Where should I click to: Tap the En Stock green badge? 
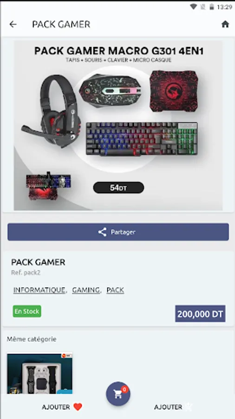coord(27,311)
